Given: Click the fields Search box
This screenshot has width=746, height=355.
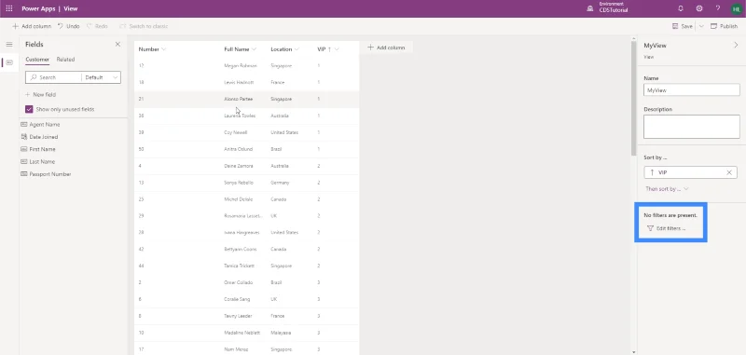Looking at the screenshot, I should [x=53, y=77].
